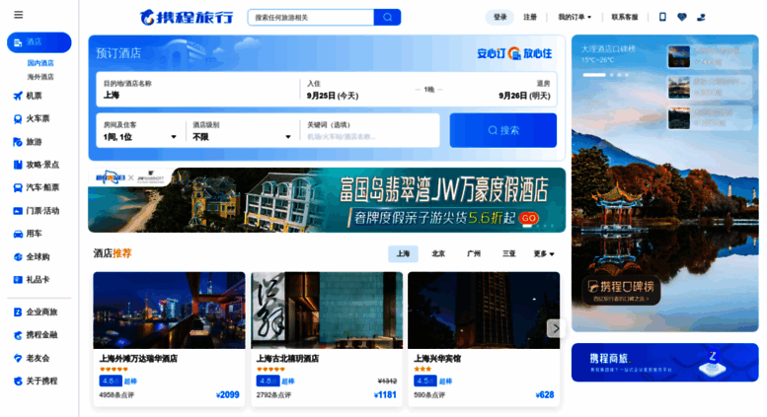Click the ¥2099 price
The image size is (767, 417).
pyautogui.click(x=227, y=394)
